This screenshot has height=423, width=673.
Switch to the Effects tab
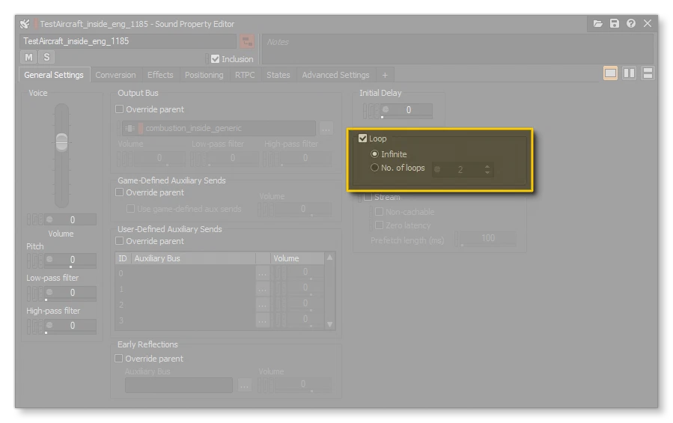click(160, 75)
